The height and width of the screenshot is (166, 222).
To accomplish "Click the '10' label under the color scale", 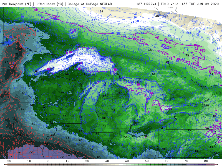I will 67,161.
